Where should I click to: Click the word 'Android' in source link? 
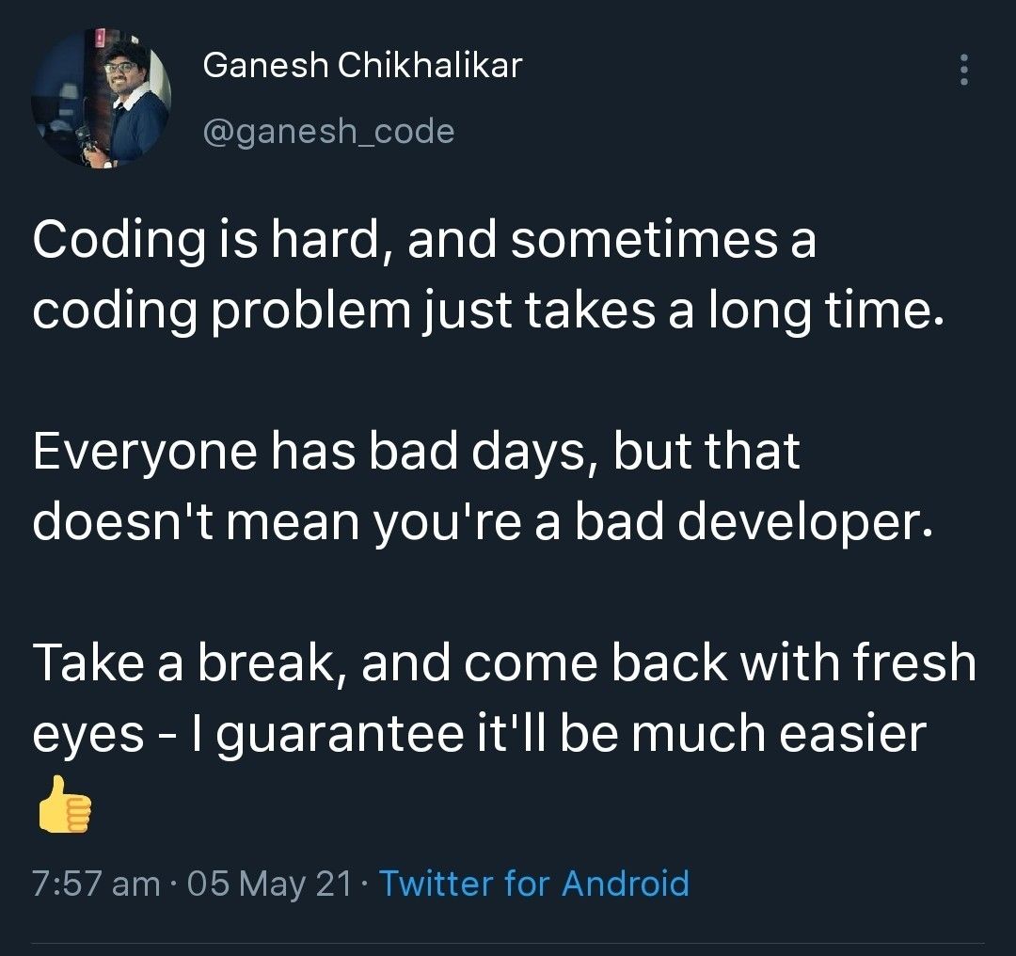pos(626,884)
